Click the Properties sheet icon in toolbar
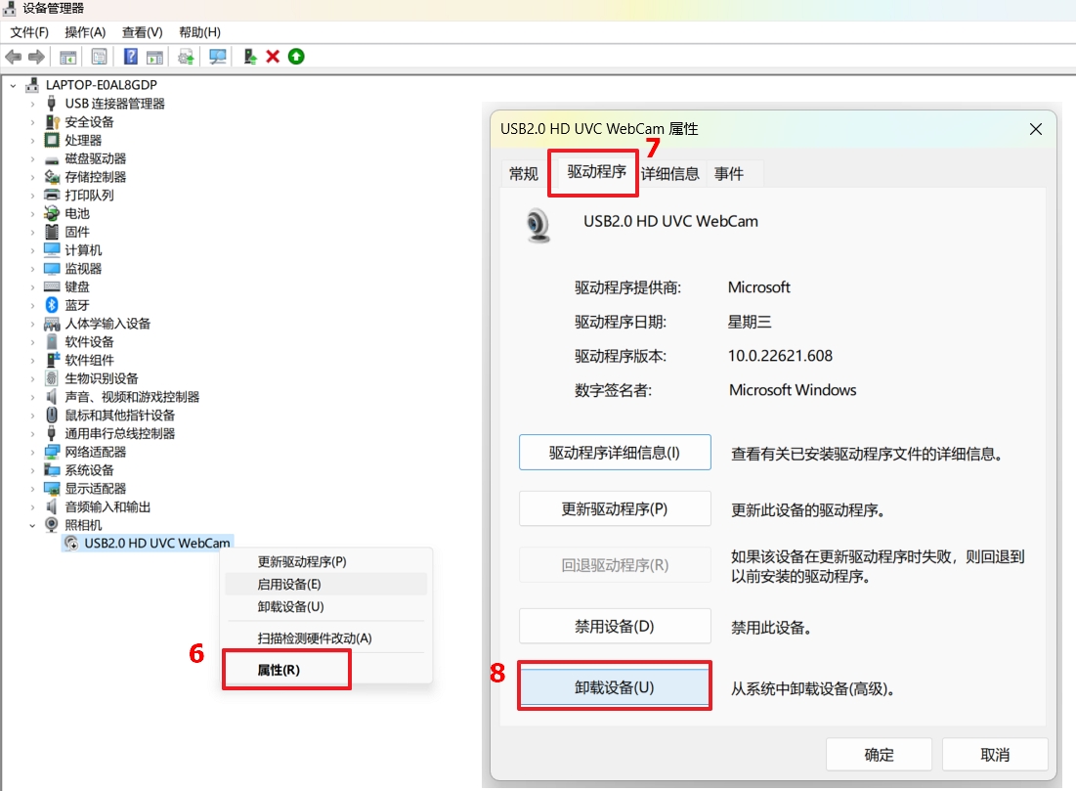 click(x=99, y=57)
